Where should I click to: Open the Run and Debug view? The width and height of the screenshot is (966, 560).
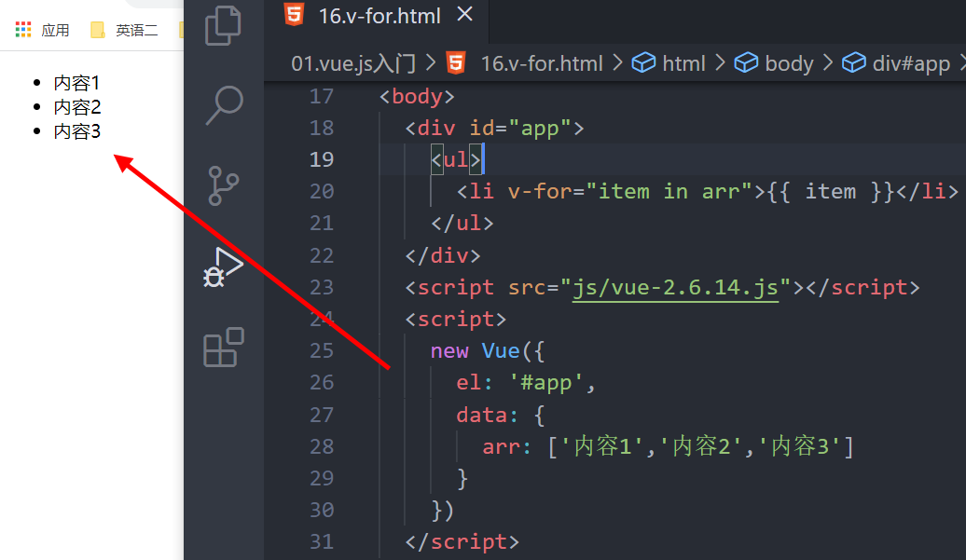223,266
